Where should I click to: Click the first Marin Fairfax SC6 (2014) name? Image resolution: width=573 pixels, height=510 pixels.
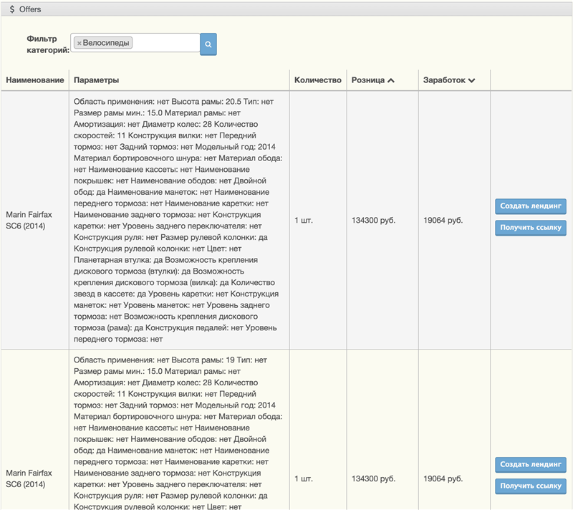29,220
